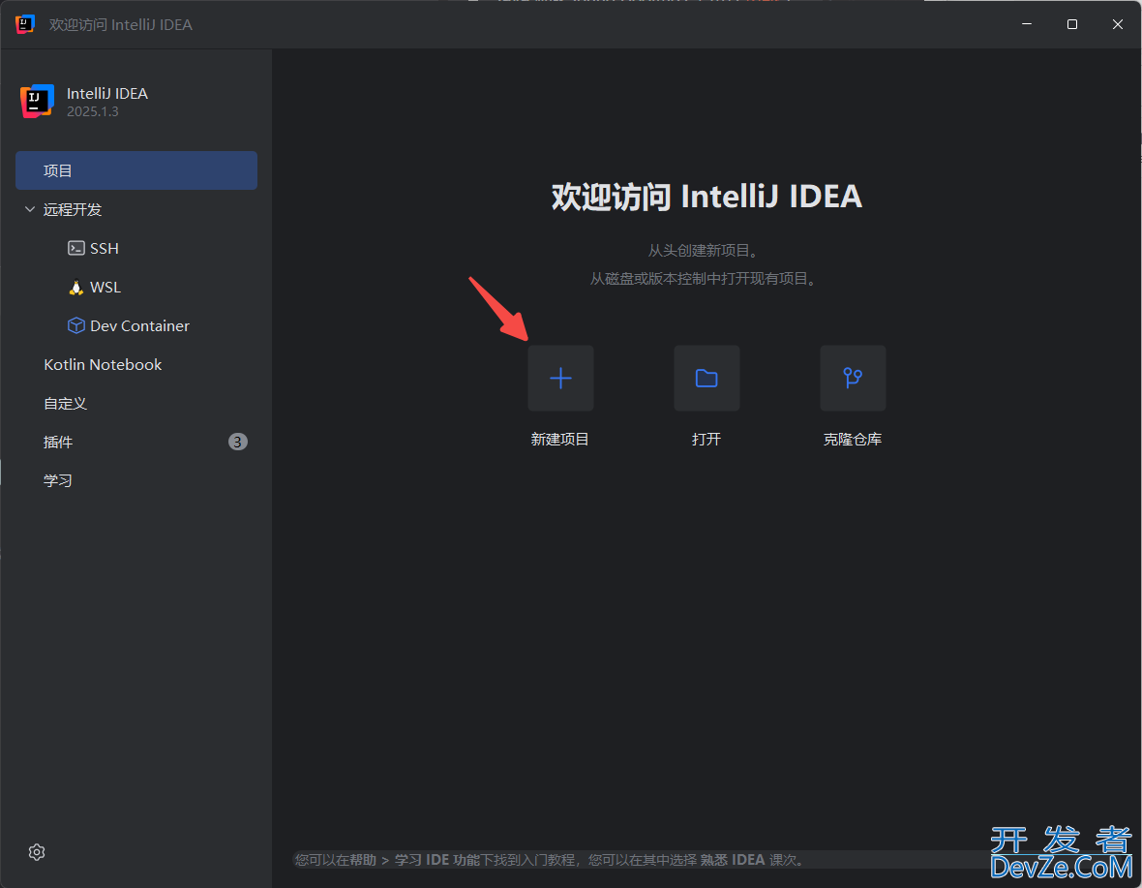Click the Dev Container cube icon
Viewport: 1142px width, 888px height.
(75, 325)
